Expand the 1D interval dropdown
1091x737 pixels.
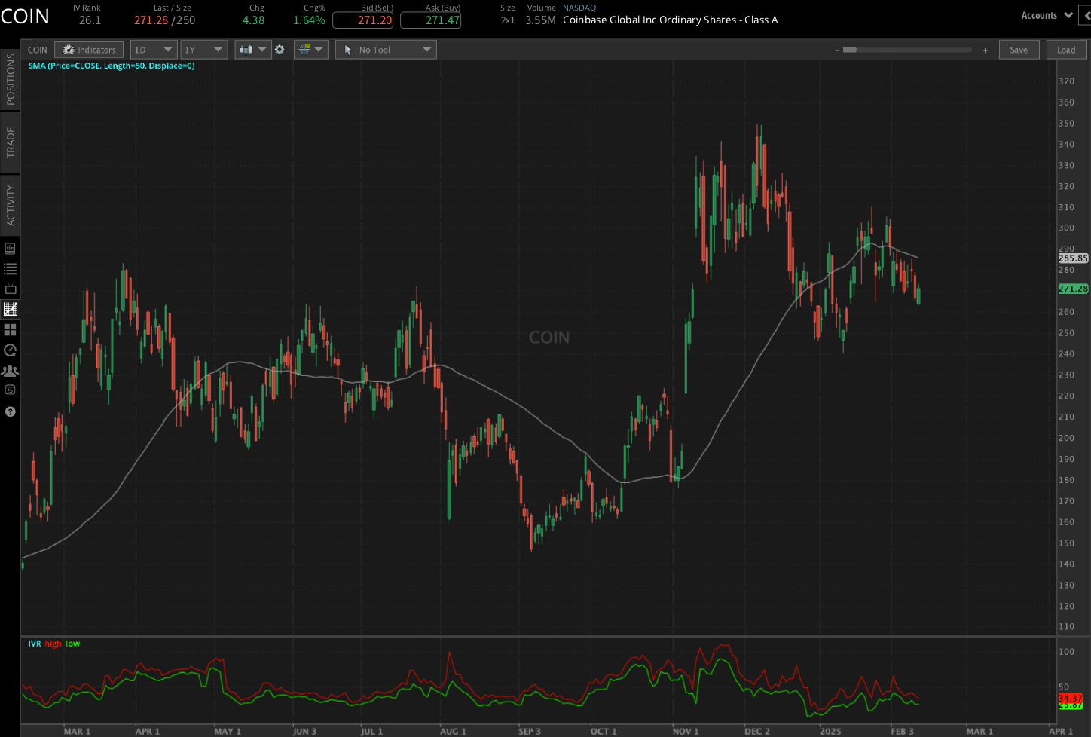[x=154, y=50]
